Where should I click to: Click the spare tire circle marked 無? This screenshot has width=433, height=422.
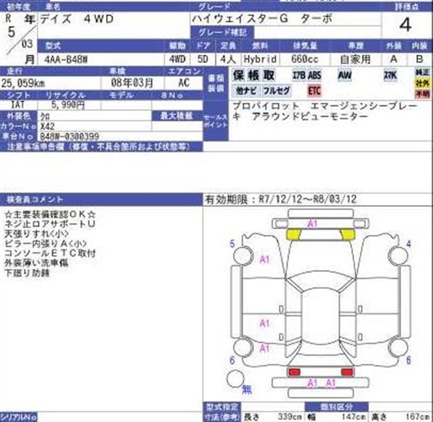[x=235, y=379]
